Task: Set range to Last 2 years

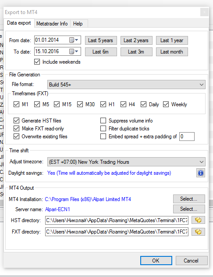Action: pyautogui.click(x=136, y=40)
